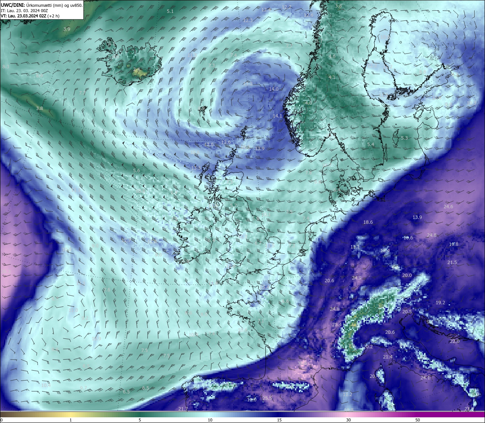This screenshot has width=485, height=423.
Task: Click the 21.7 value label
Action: coord(183,409)
